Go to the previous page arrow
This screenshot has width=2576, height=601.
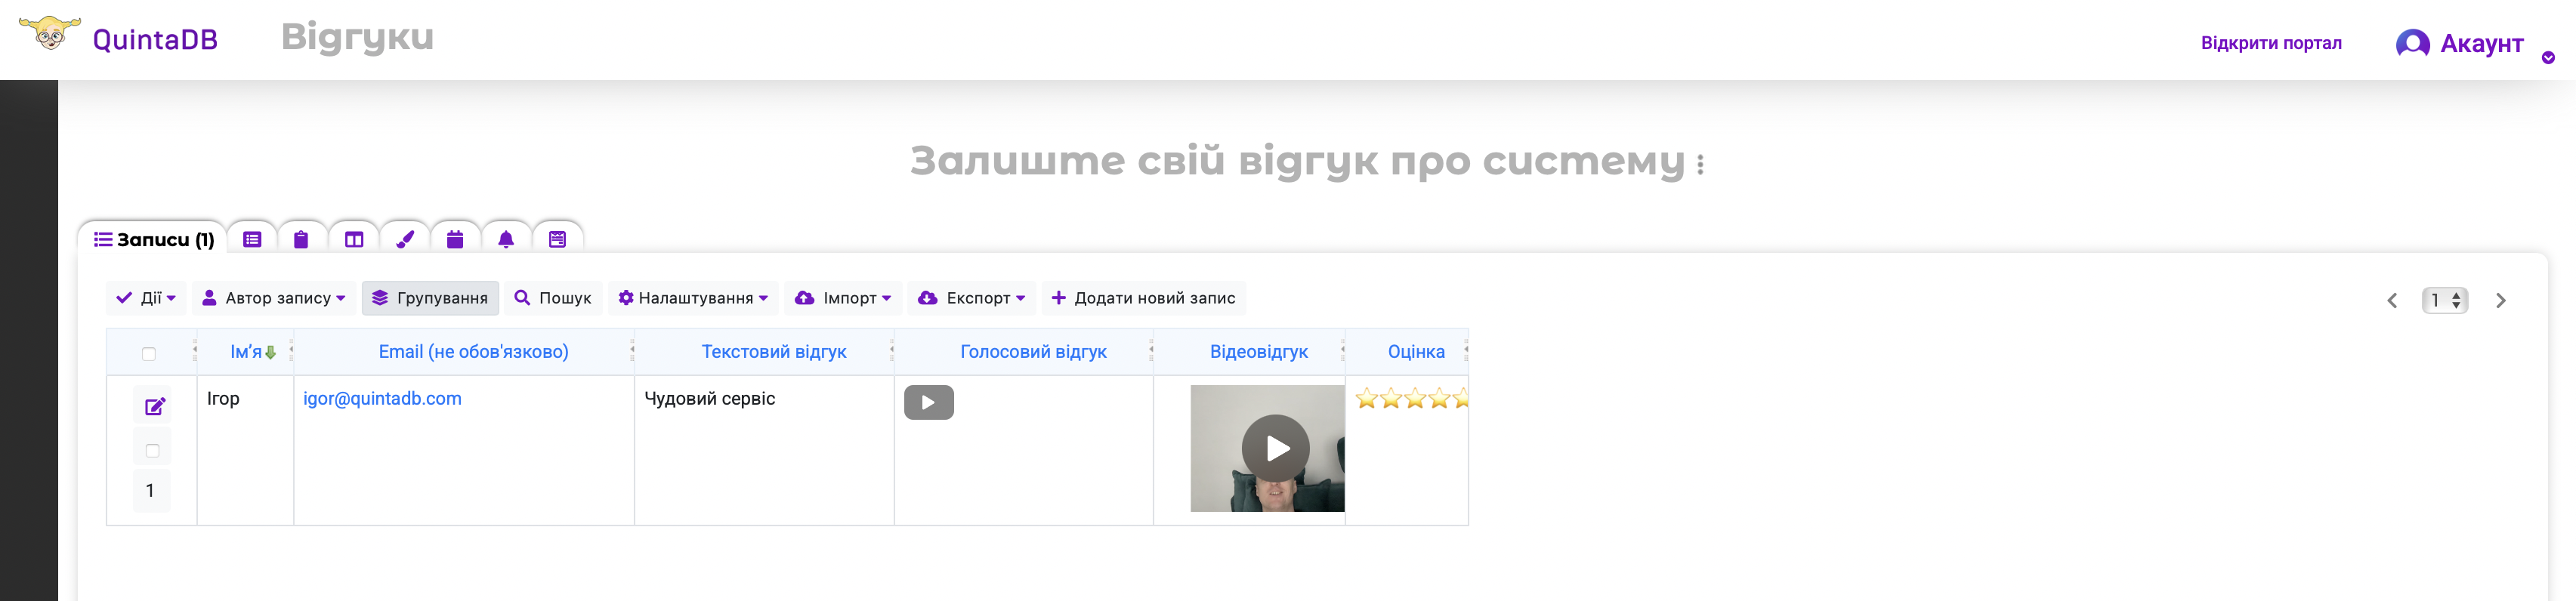(x=2392, y=300)
